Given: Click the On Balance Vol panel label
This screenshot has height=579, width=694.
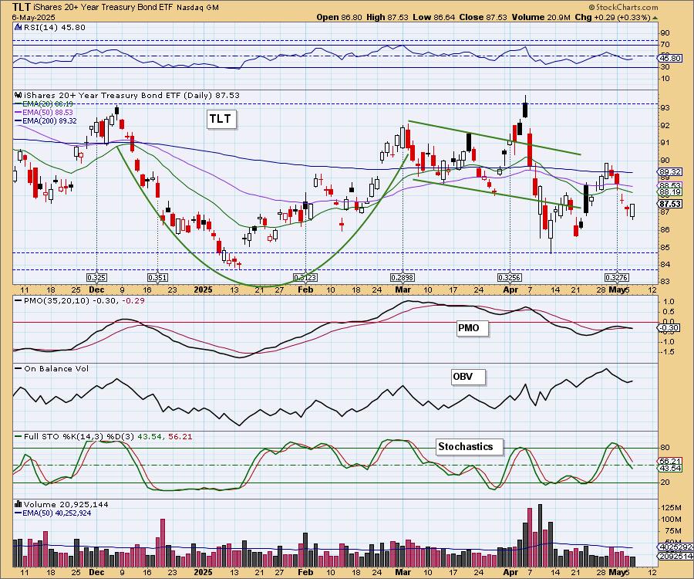Looking at the screenshot, I should point(52,368).
